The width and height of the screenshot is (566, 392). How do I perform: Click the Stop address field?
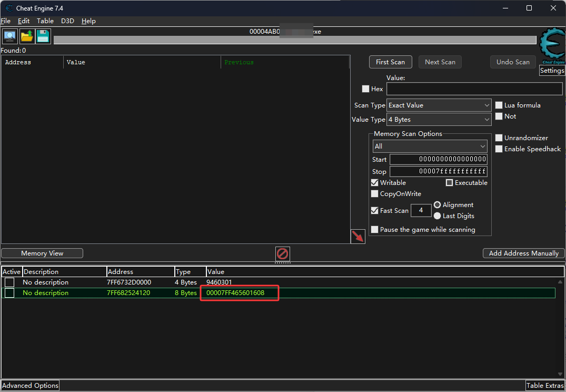pyautogui.click(x=439, y=171)
